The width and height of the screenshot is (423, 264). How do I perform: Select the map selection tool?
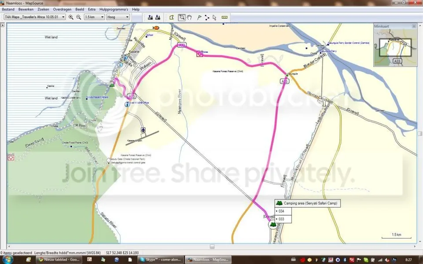tap(171, 17)
